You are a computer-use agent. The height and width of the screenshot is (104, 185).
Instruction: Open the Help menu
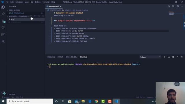click(53, 2)
